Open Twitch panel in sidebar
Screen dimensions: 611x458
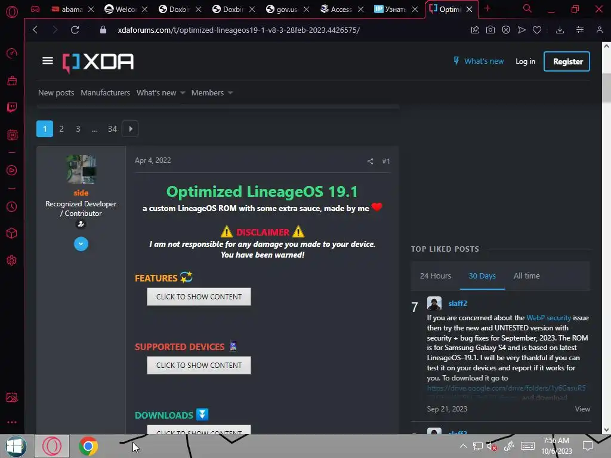12,107
